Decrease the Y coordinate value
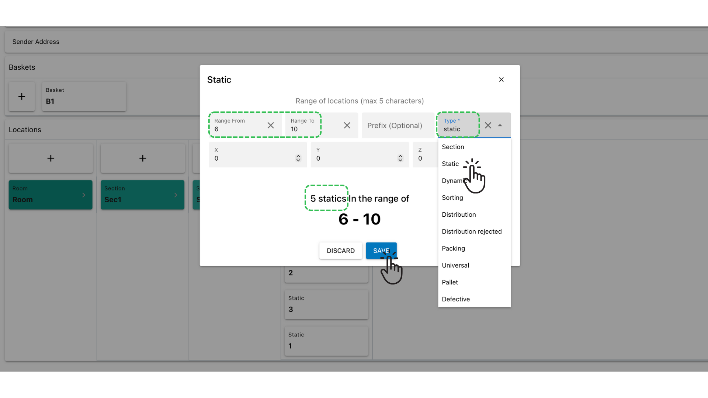This screenshot has height=398, width=708. click(400, 160)
